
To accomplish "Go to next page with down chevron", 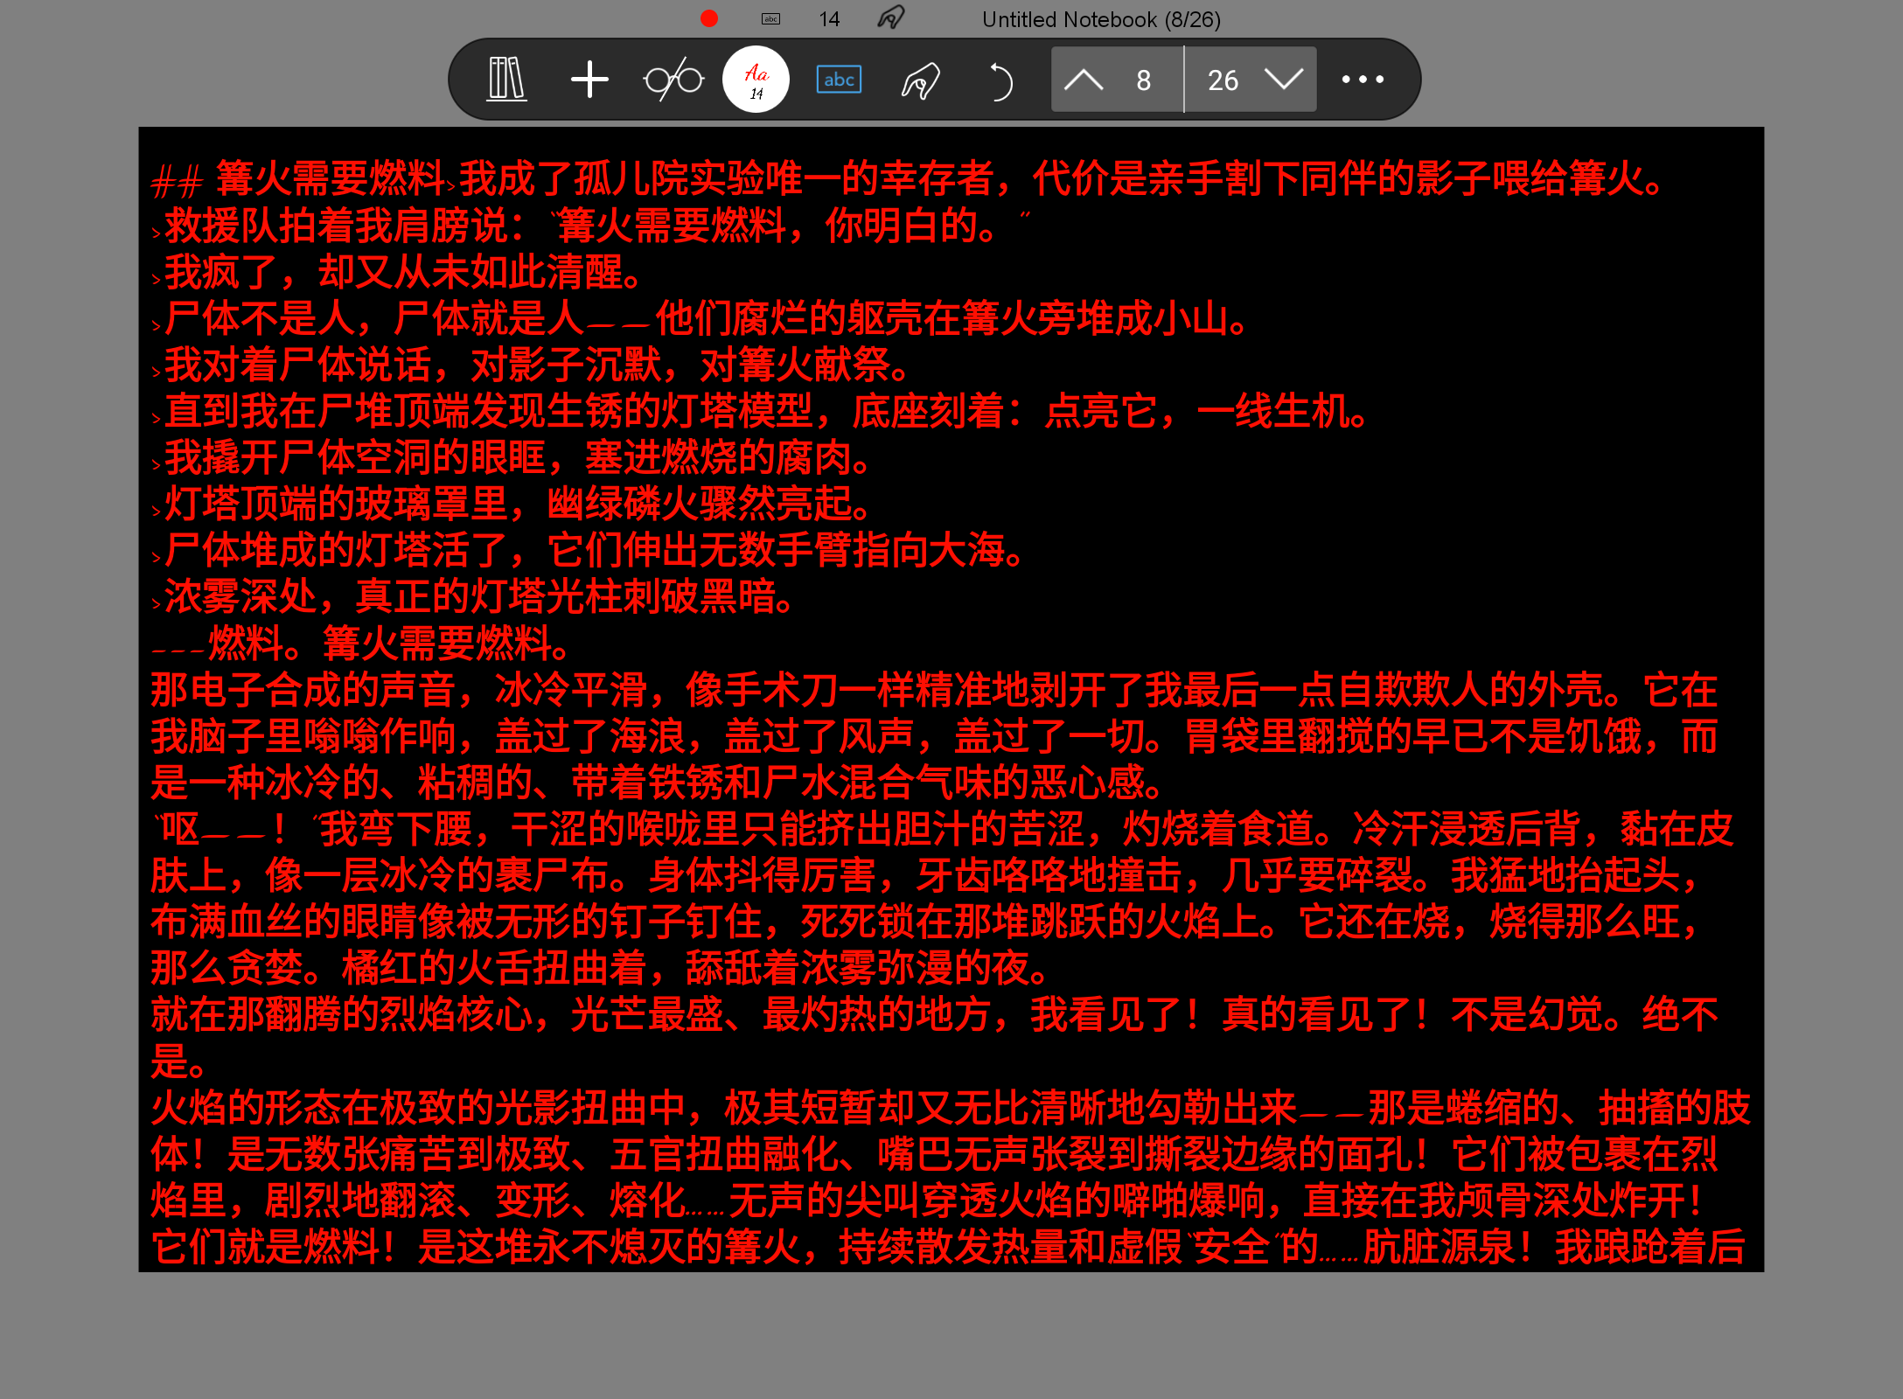I will pyautogui.click(x=1284, y=80).
